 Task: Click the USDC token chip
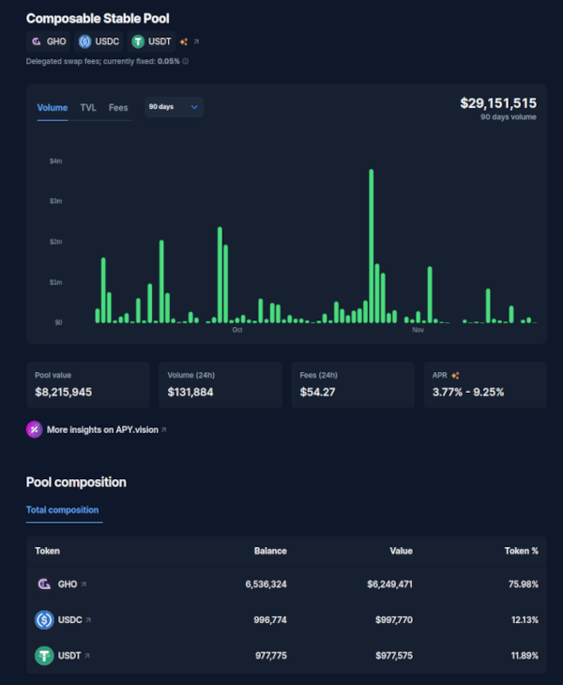[99, 41]
